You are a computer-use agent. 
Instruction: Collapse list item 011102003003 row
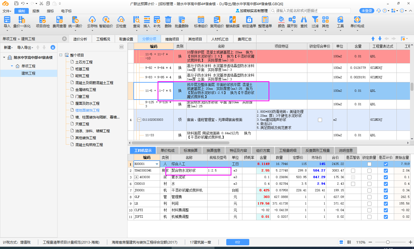(139, 120)
